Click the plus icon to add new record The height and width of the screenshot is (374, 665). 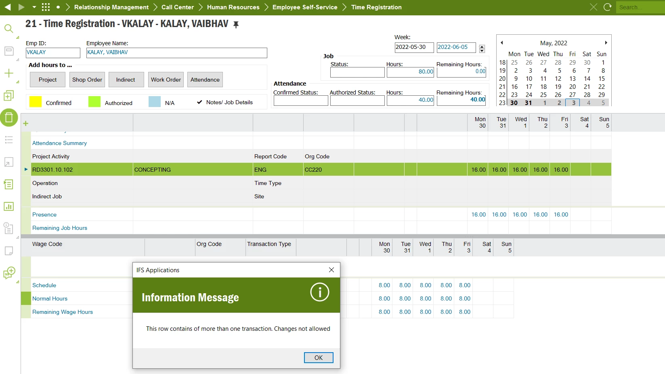[x=8, y=73]
